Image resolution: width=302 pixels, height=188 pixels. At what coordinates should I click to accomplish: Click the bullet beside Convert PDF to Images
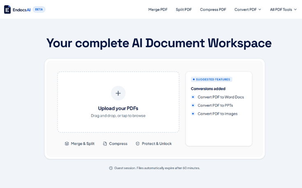[x=193, y=113]
